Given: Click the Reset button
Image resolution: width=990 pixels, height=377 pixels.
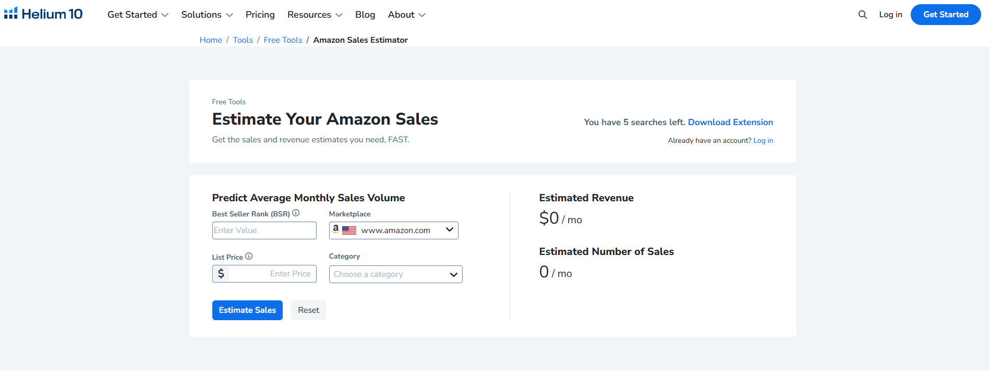Looking at the screenshot, I should pyautogui.click(x=308, y=310).
